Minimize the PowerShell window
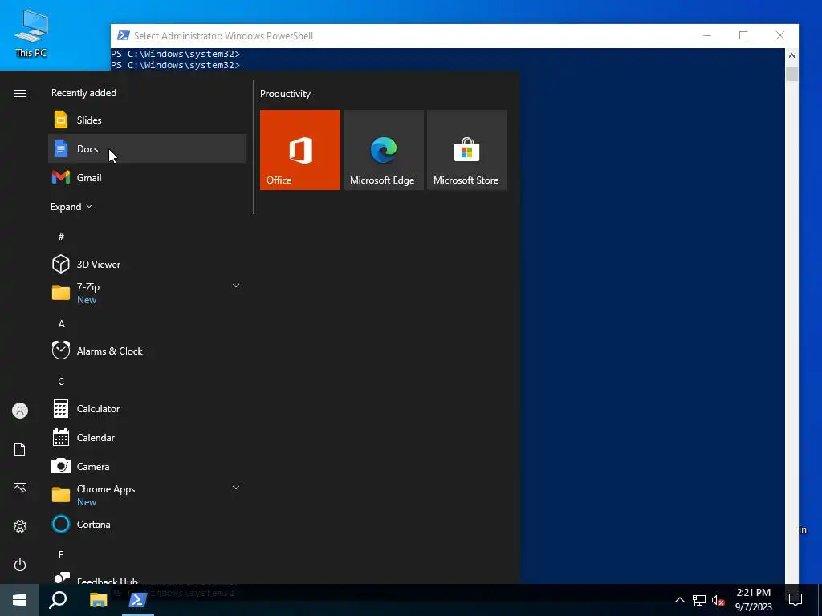The width and height of the screenshot is (822, 616). 707,35
